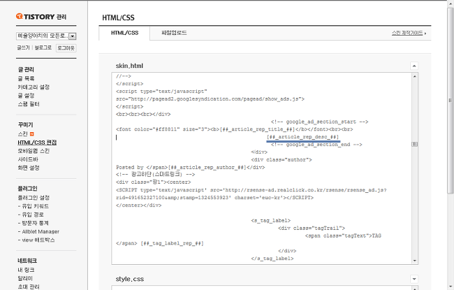
Task: Open the blog selector dropdown
Action: click(46, 36)
